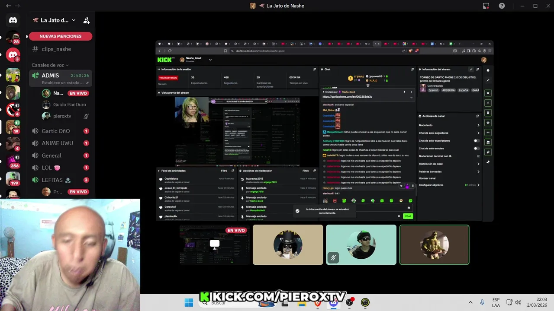Click the taskbar microphone icon
Image resolution: width=554 pixels, height=311 pixels.
(x=482, y=302)
